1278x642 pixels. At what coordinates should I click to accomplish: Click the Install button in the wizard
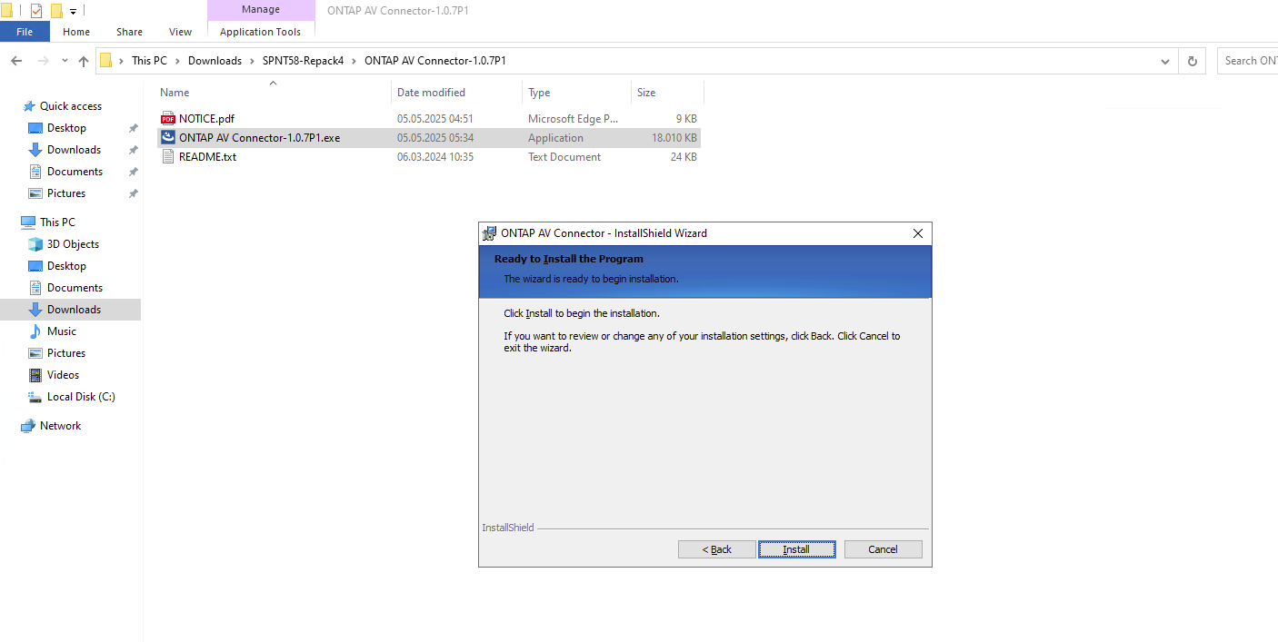[796, 549]
